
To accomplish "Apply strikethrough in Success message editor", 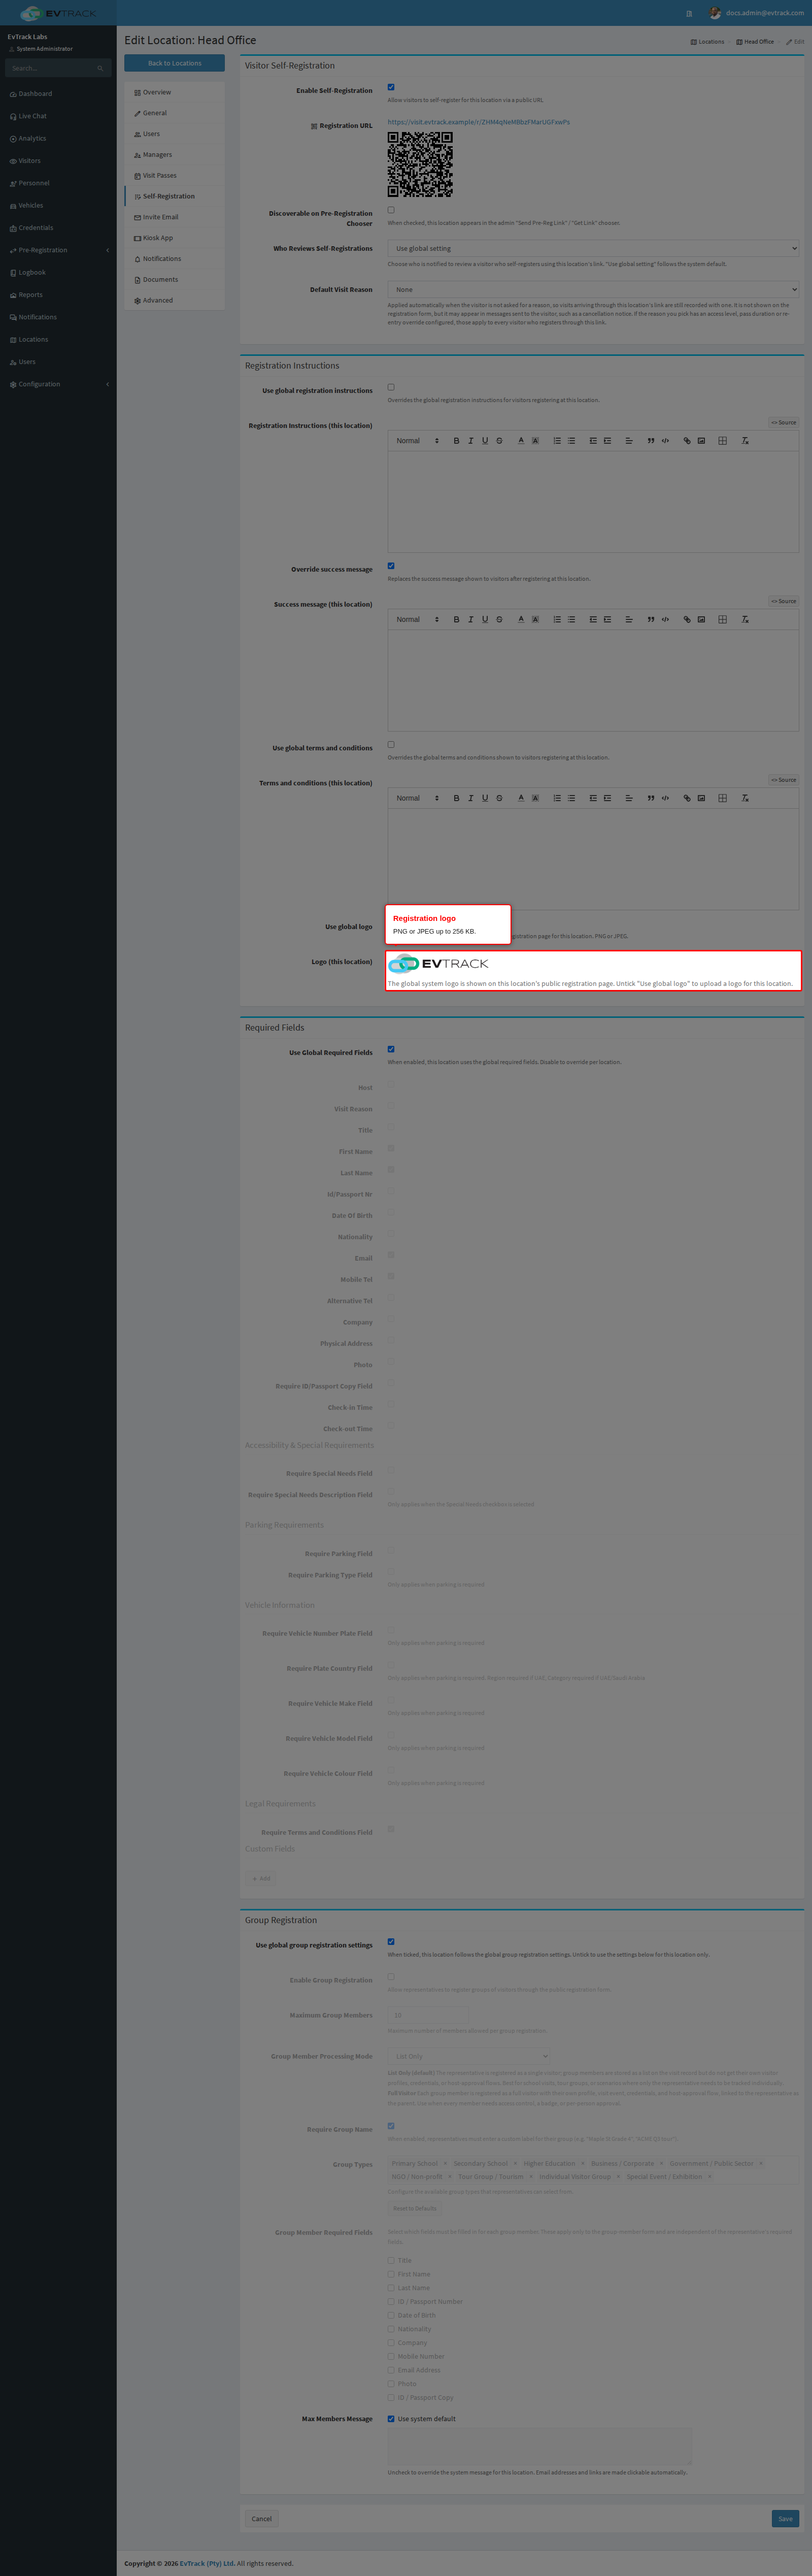I will point(499,620).
